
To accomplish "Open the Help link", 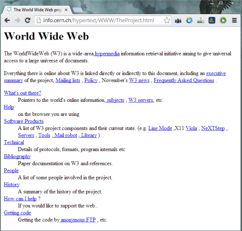I will pyautogui.click(x=9, y=107).
